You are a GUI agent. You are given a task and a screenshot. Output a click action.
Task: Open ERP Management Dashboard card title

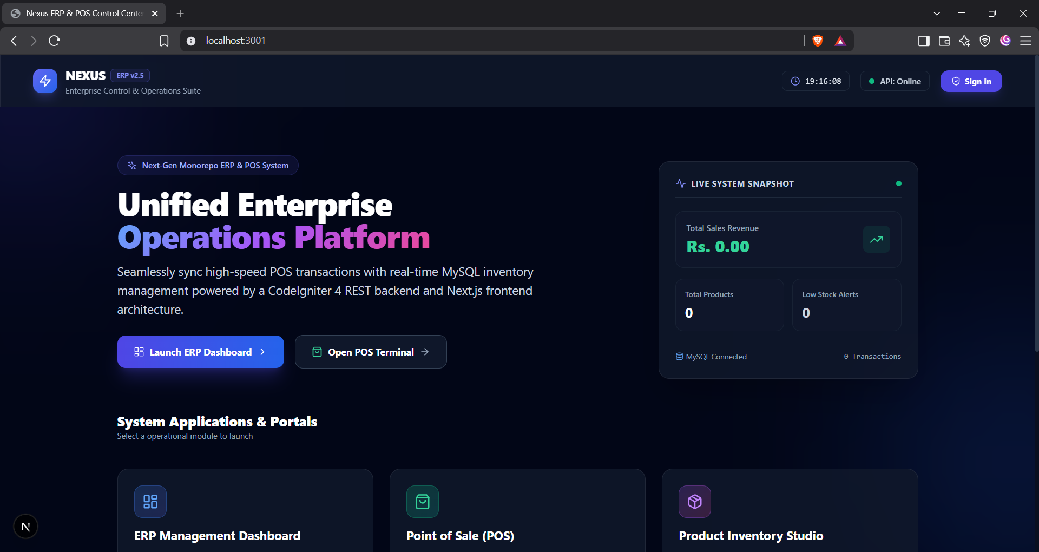[x=217, y=536]
